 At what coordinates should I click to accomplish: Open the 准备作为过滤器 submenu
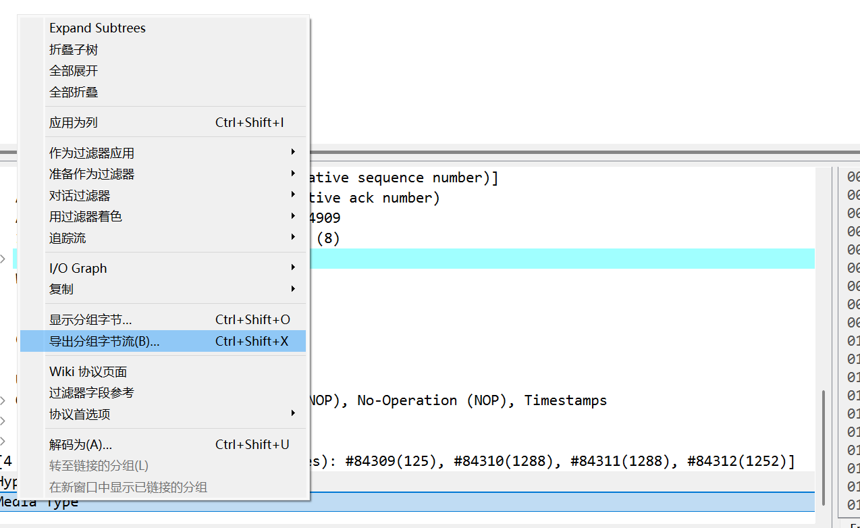pos(91,174)
